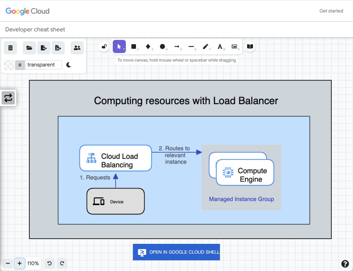
Task: Open file with the folder icon
Action: pyautogui.click(x=29, y=48)
